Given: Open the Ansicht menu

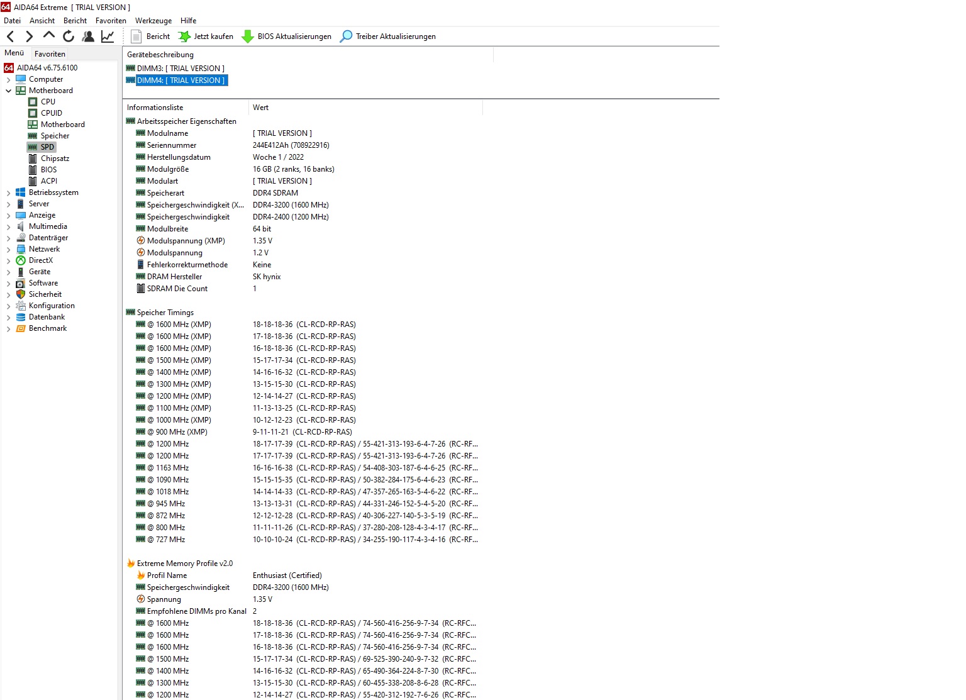Looking at the screenshot, I should click(42, 21).
